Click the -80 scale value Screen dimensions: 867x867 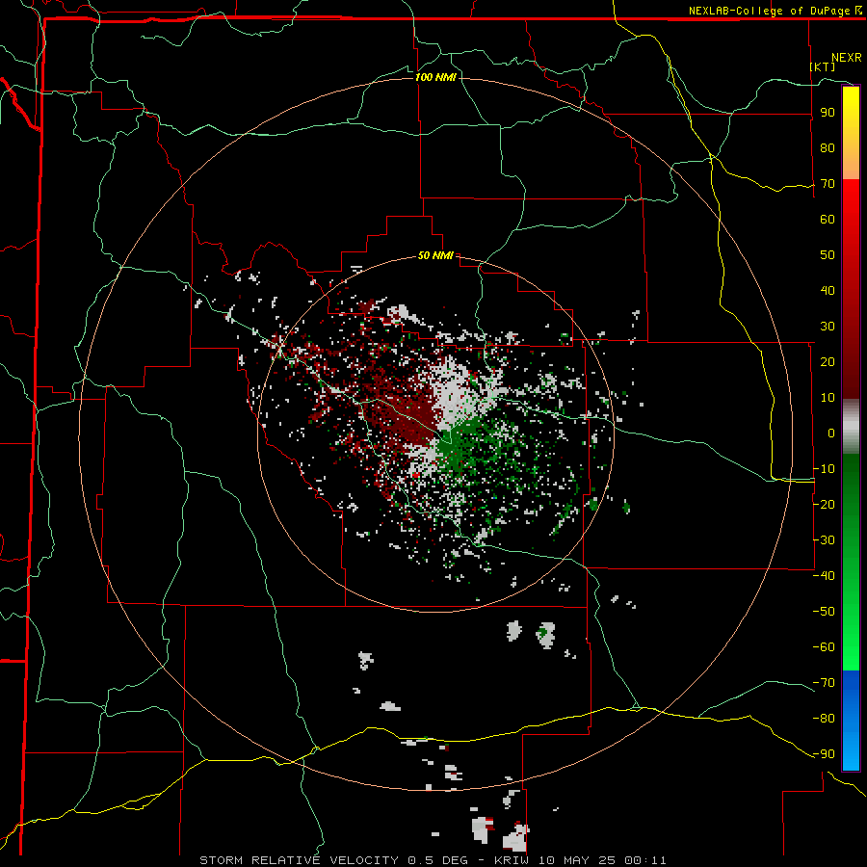coord(824,719)
